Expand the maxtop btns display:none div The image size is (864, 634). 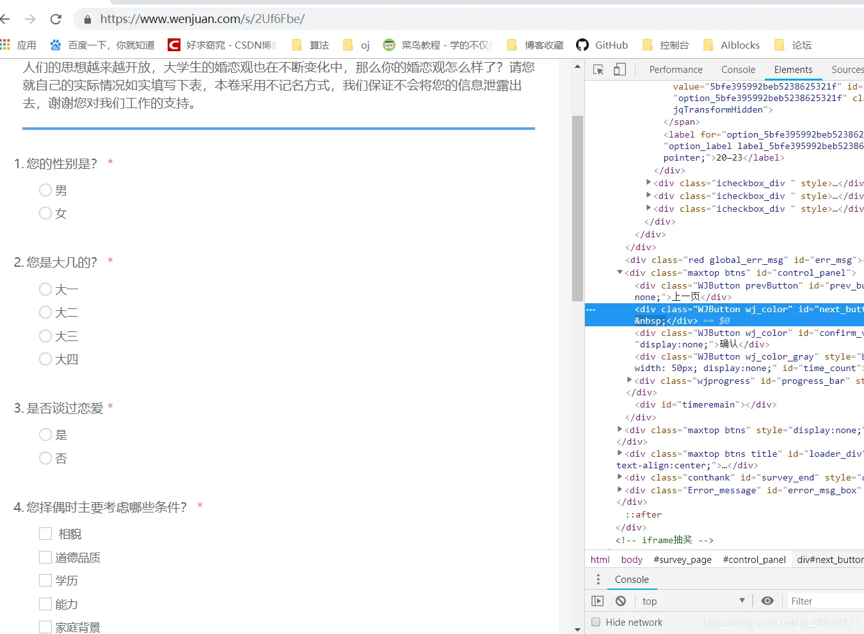pos(620,429)
